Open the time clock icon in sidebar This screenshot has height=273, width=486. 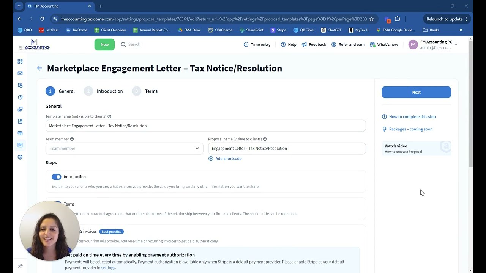coord(20,97)
